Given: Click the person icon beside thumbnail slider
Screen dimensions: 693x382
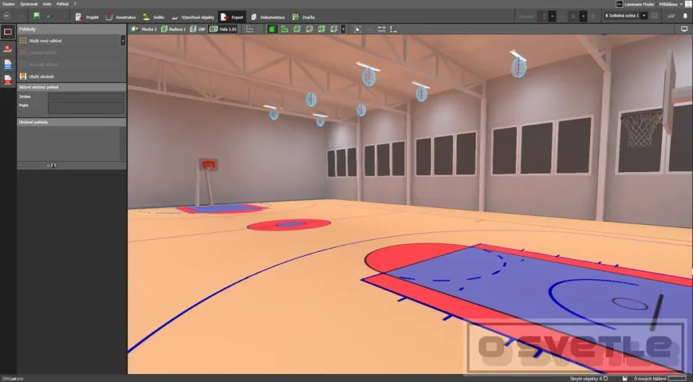Looking at the screenshot, I should click(53, 165).
